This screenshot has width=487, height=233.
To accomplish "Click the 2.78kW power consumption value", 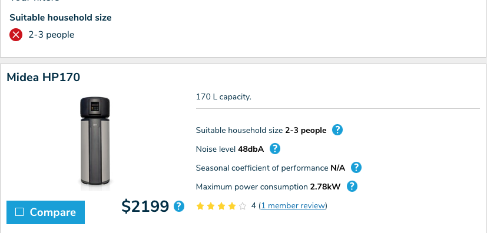I will (x=325, y=187).
